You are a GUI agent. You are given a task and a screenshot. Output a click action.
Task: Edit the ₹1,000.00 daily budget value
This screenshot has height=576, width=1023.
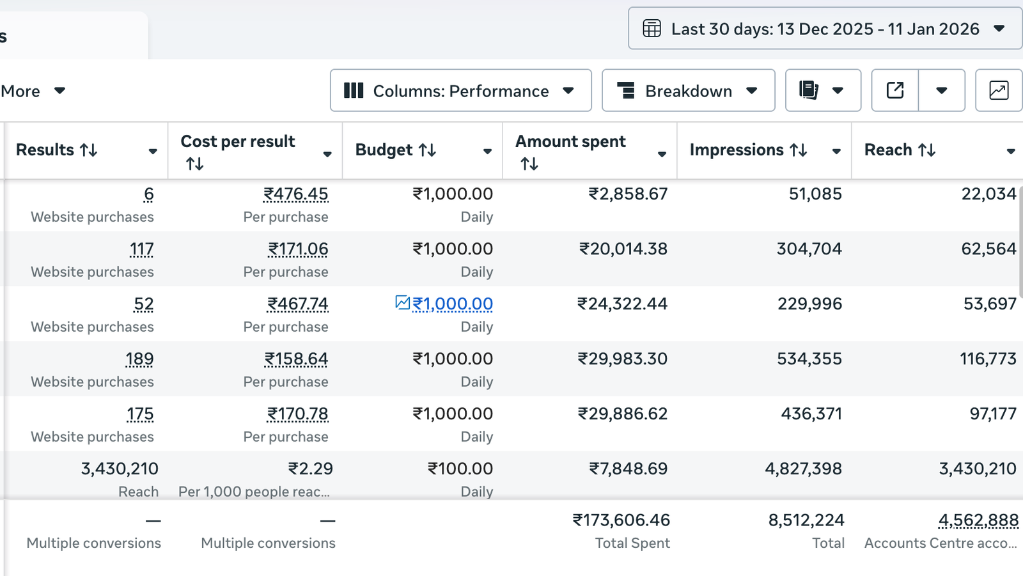coord(452,304)
